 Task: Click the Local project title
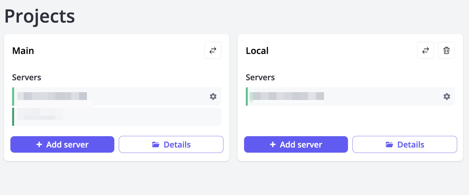pos(257,51)
